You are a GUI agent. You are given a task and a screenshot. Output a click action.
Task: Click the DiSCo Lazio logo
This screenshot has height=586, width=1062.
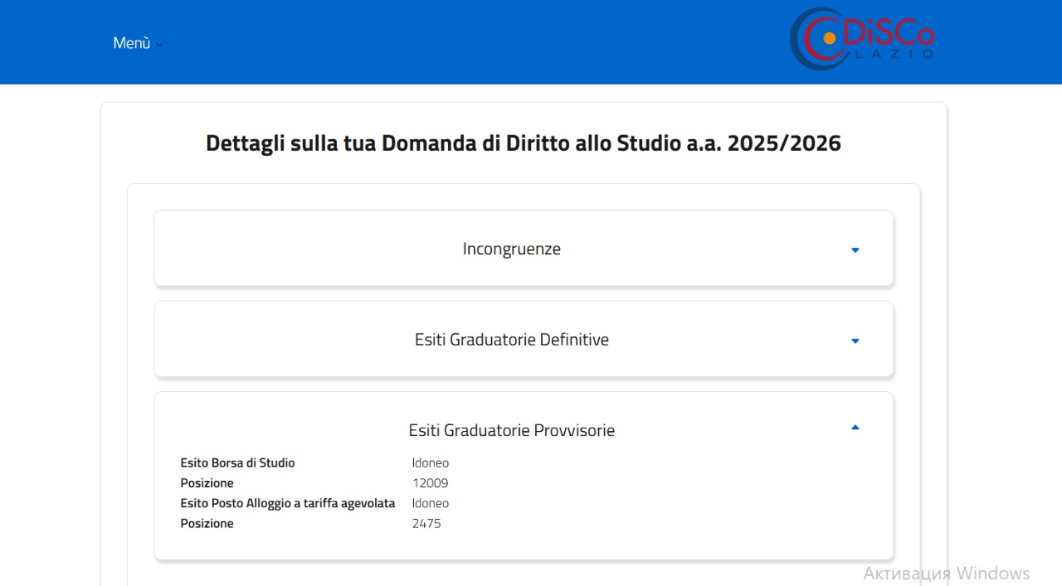[x=861, y=40]
